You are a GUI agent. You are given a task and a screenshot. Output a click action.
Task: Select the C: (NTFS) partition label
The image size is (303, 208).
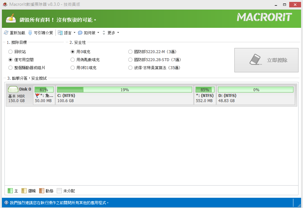[x=66, y=96]
